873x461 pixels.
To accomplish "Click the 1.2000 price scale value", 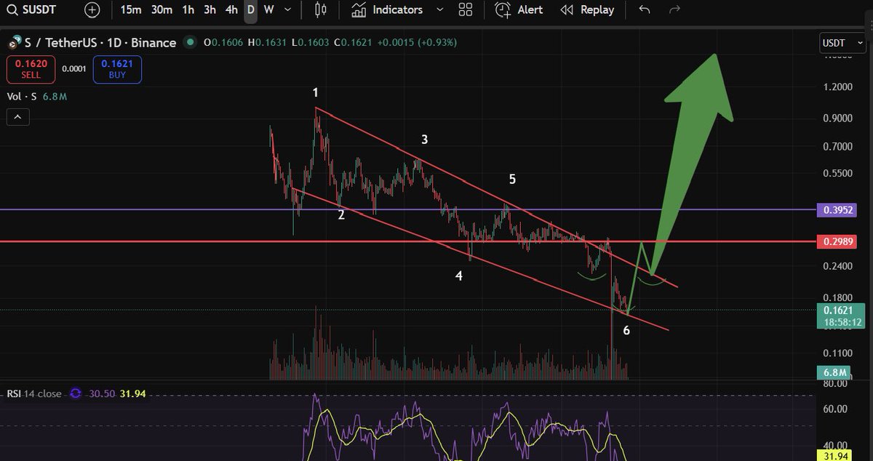I will [x=837, y=87].
